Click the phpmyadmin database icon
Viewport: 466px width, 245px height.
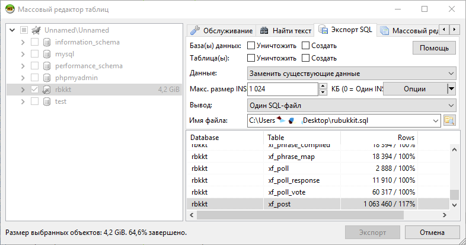(x=46, y=78)
